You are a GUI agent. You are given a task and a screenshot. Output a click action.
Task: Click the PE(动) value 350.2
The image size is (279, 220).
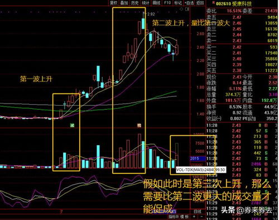click(272, 119)
